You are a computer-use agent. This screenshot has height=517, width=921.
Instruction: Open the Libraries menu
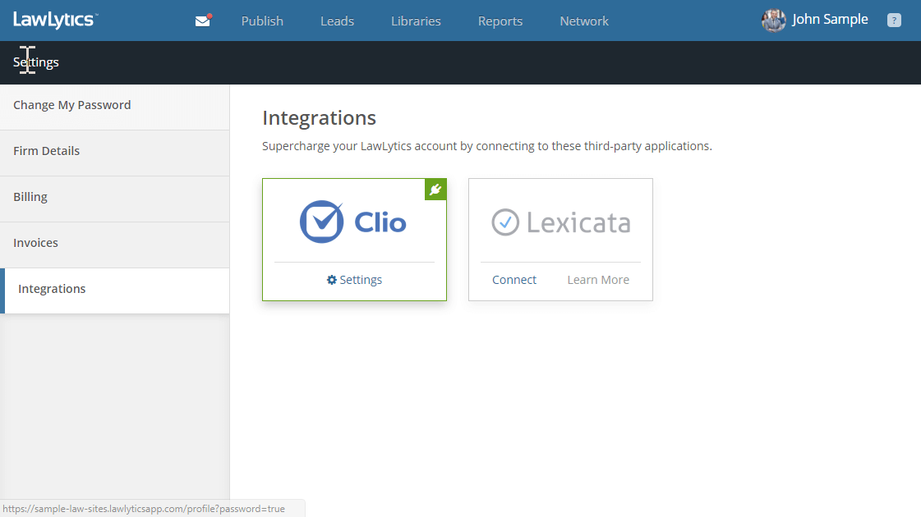point(416,21)
